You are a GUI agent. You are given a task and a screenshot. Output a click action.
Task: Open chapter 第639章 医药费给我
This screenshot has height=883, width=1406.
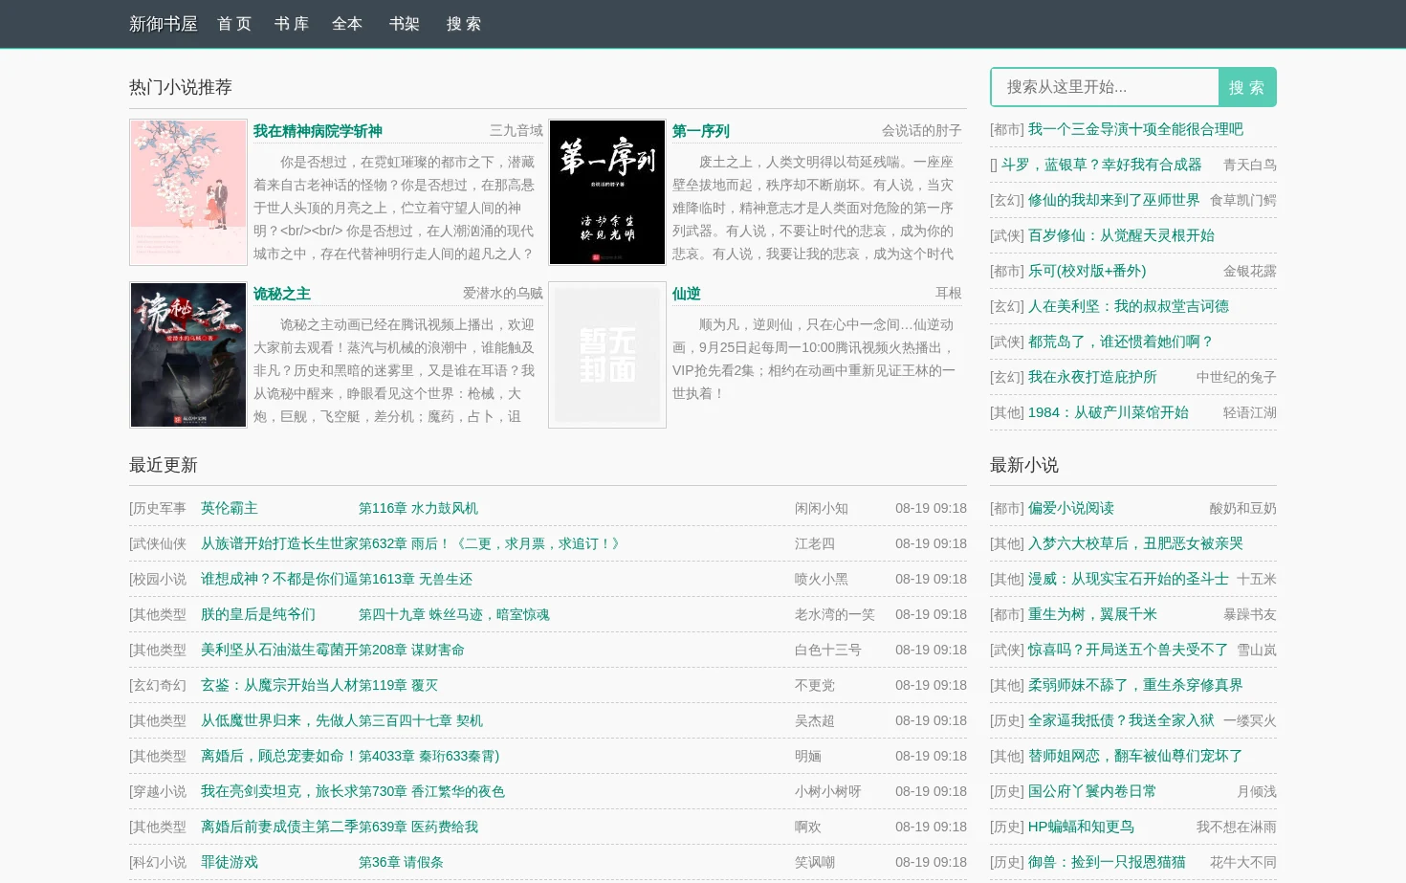point(418,827)
